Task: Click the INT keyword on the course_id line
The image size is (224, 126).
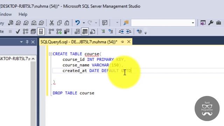Action: pos(91,59)
